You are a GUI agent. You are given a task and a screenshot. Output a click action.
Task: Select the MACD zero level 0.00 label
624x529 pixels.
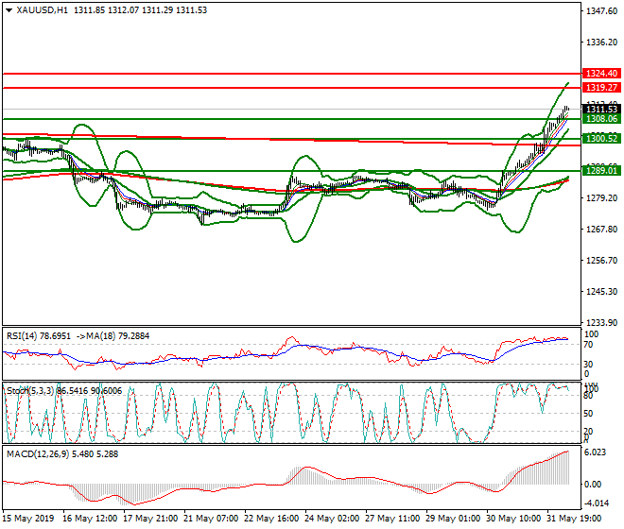click(x=594, y=485)
